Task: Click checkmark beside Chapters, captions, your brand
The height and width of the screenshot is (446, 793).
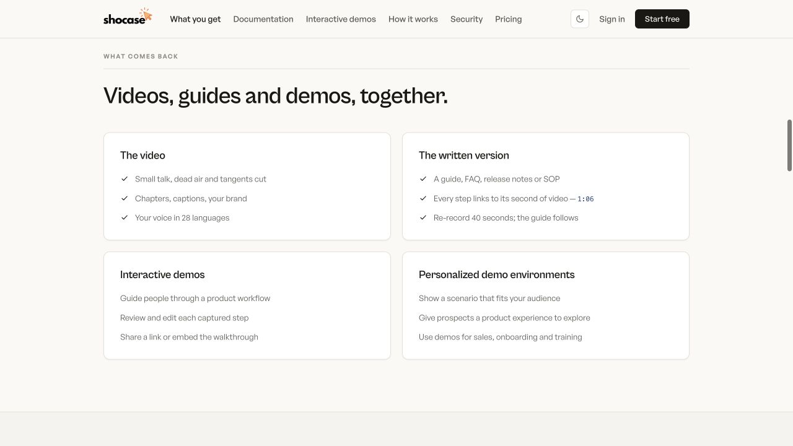Action: coord(125,198)
